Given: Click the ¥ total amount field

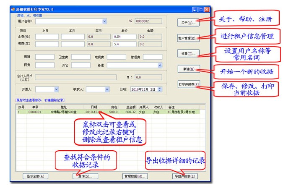Looking at the screenshot, I should (x=148, y=77).
